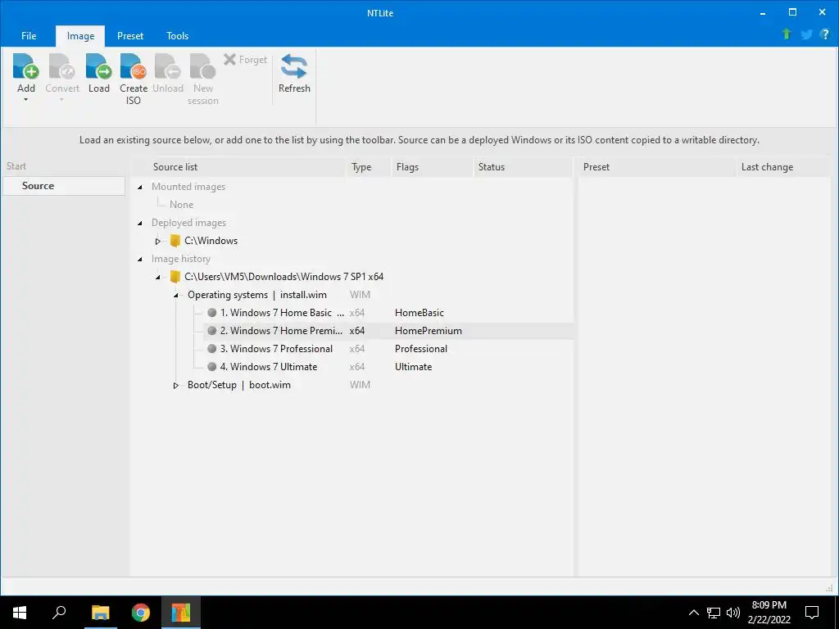This screenshot has width=839, height=629.
Task: Click the gray status dot for Home Basic
Action: pos(212,312)
